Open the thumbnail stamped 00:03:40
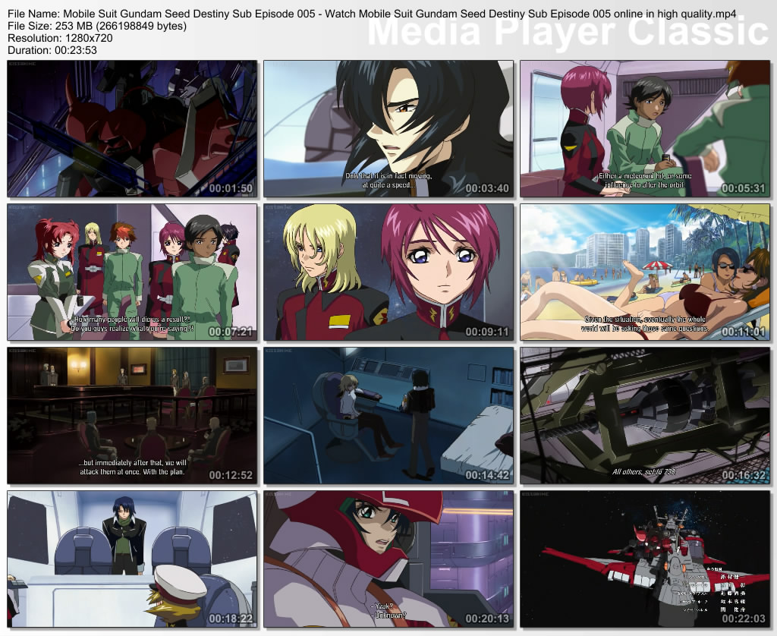The image size is (777, 636). 388,129
